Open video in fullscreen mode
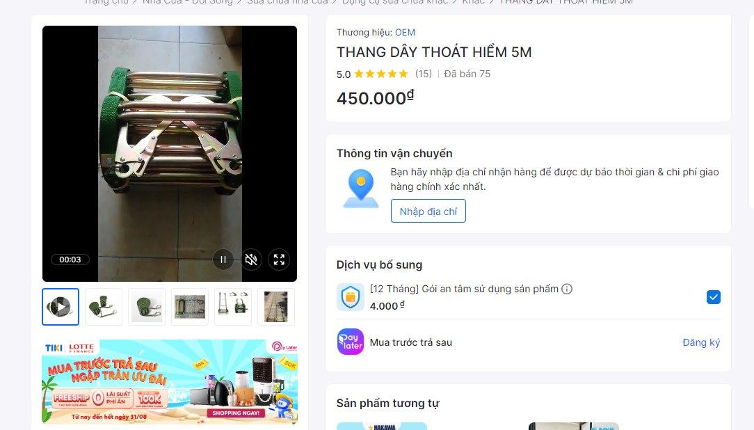754x430 pixels. click(x=279, y=260)
